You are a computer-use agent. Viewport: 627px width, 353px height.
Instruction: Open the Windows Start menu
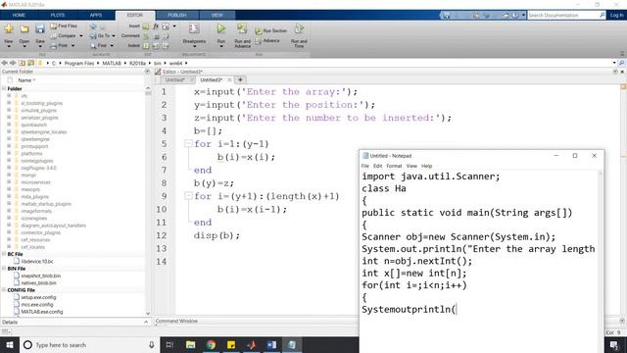[10, 344]
